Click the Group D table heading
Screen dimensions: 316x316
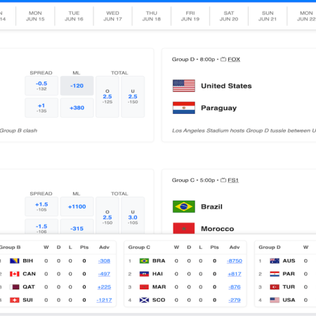click(x=270, y=247)
